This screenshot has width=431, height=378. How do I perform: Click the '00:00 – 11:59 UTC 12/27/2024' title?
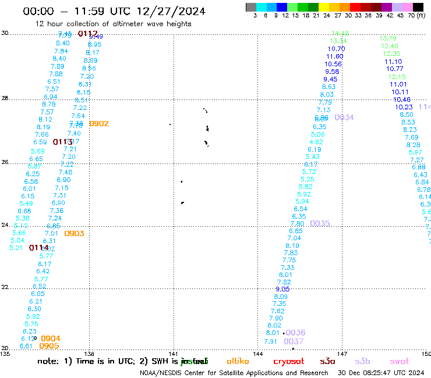point(114,11)
